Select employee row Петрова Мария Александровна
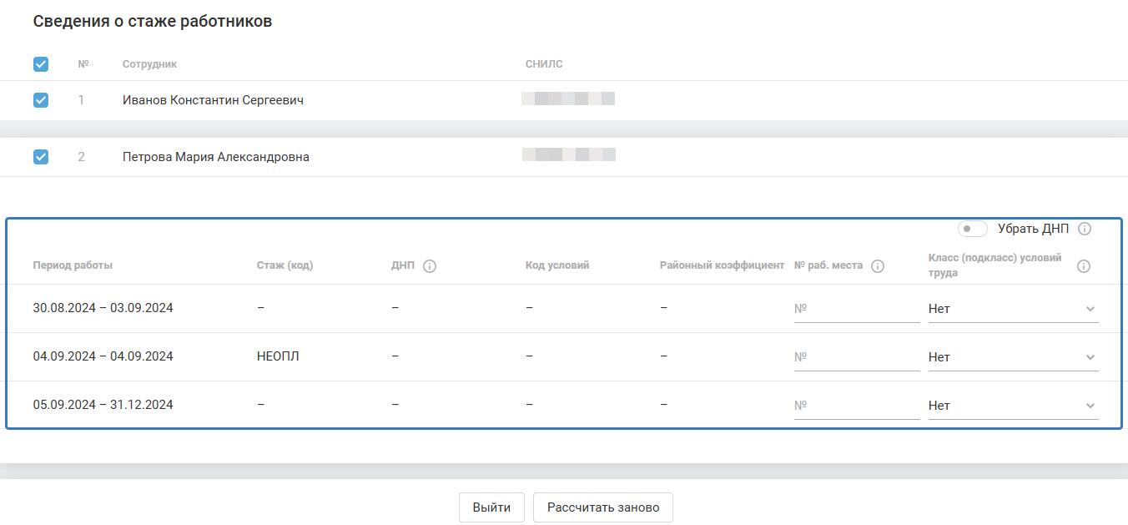 pos(215,157)
